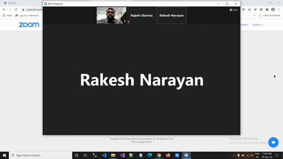Select Rakesh Narayan's participant tile
The image size is (283, 159).
[172, 15]
